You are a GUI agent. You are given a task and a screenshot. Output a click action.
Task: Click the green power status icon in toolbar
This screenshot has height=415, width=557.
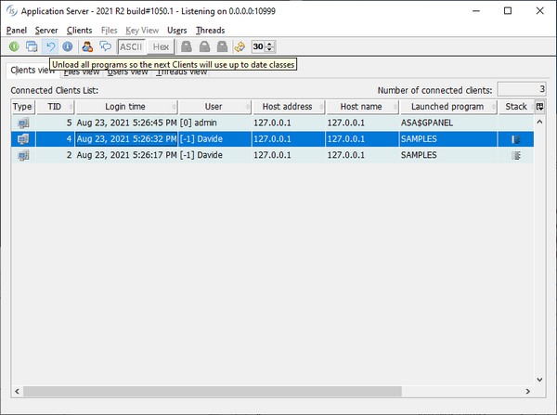point(14,46)
